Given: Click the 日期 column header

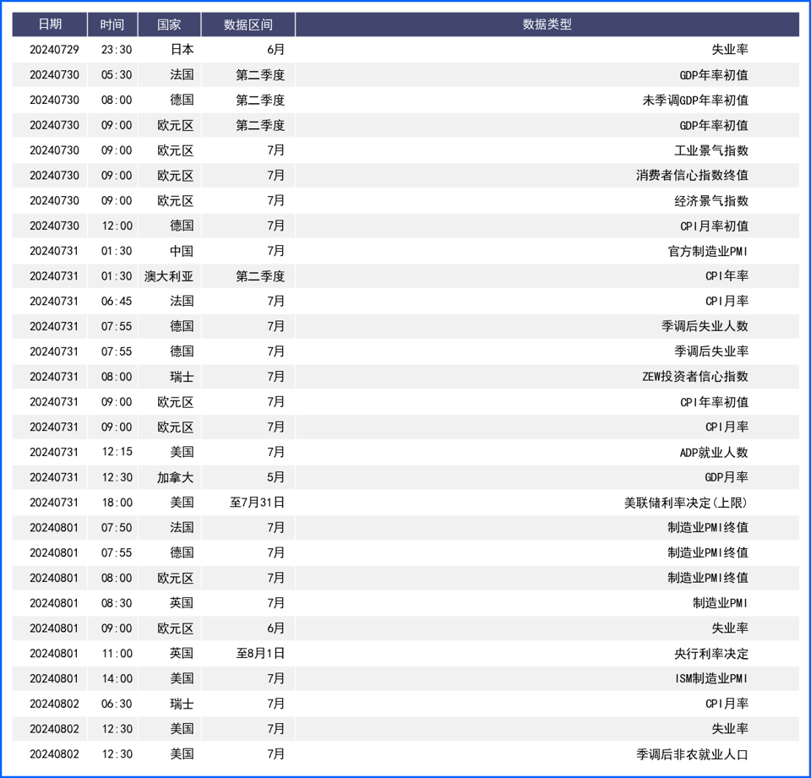Looking at the screenshot, I should coord(50,24).
